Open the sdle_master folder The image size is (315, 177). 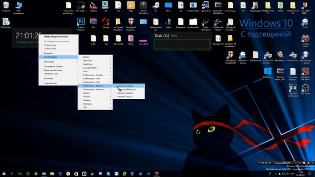click(118, 40)
